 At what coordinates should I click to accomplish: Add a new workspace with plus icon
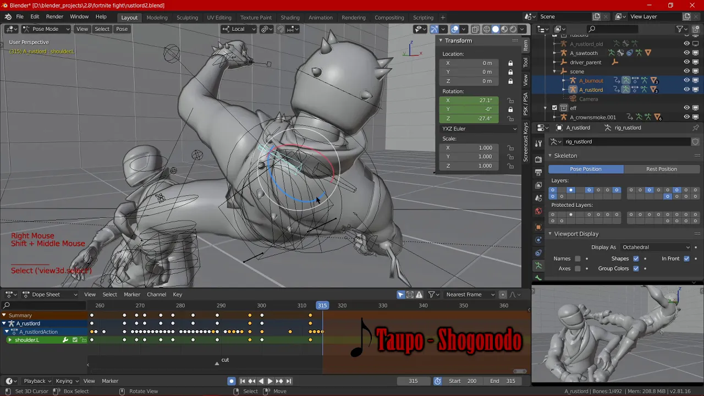tap(443, 17)
